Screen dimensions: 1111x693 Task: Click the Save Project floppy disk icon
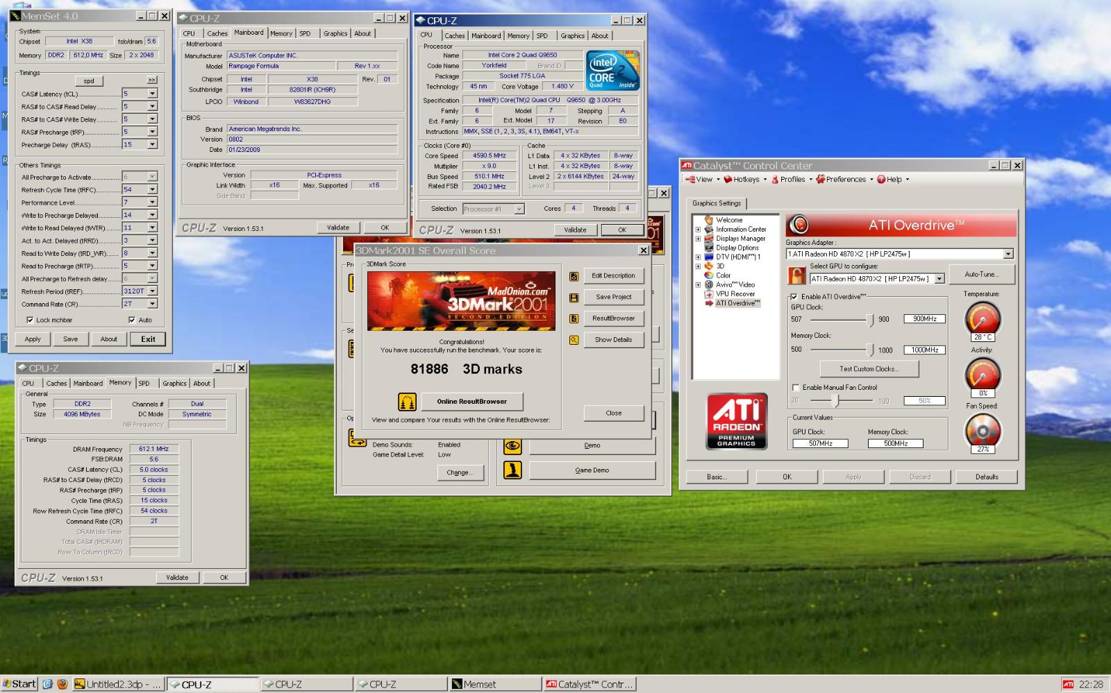(574, 298)
